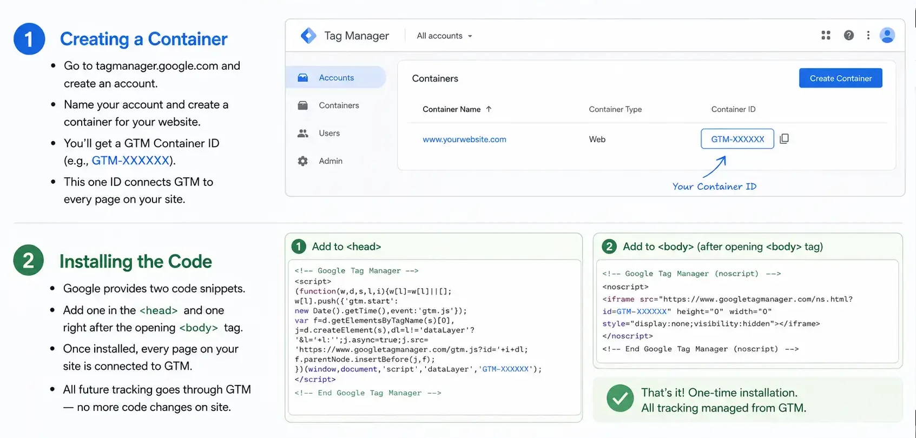Click the Containers panel heading
916x438 pixels.
coord(435,78)
